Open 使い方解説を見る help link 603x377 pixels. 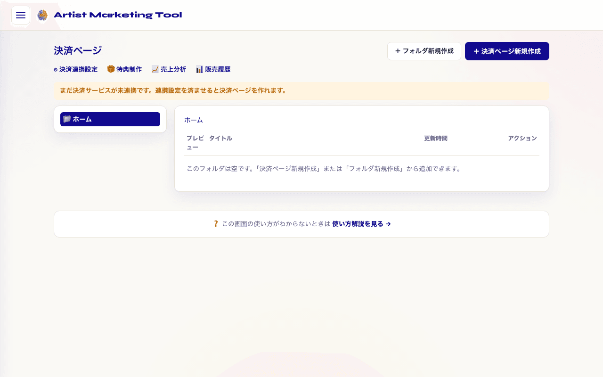[x=361, y=224]
